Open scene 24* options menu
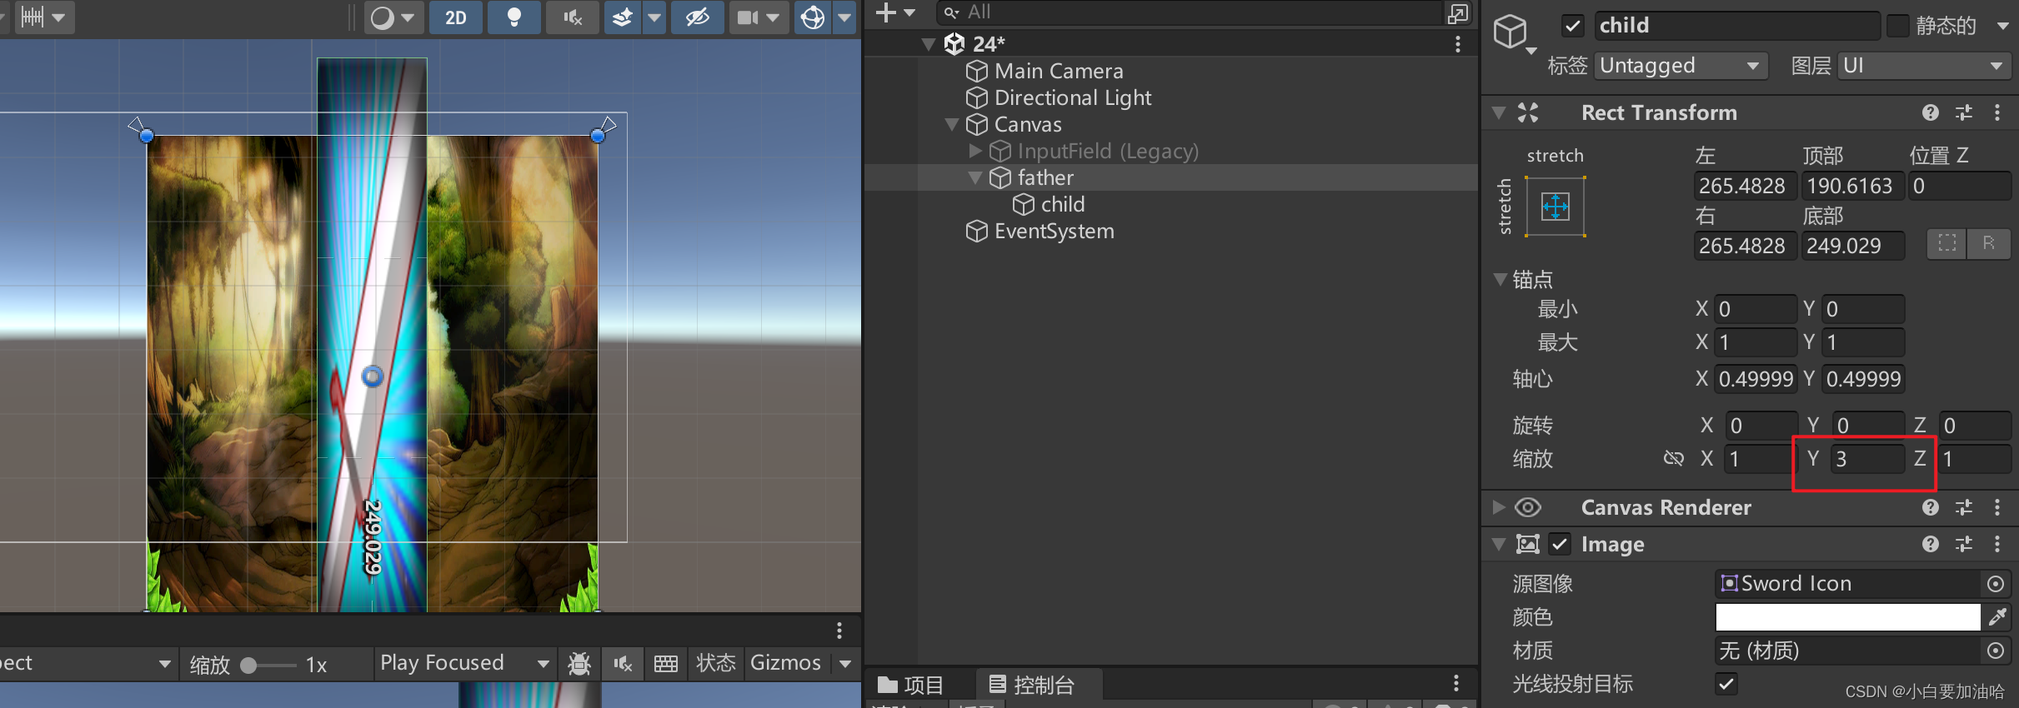This screenshot has height=708, width=2019. (1458, 44)
